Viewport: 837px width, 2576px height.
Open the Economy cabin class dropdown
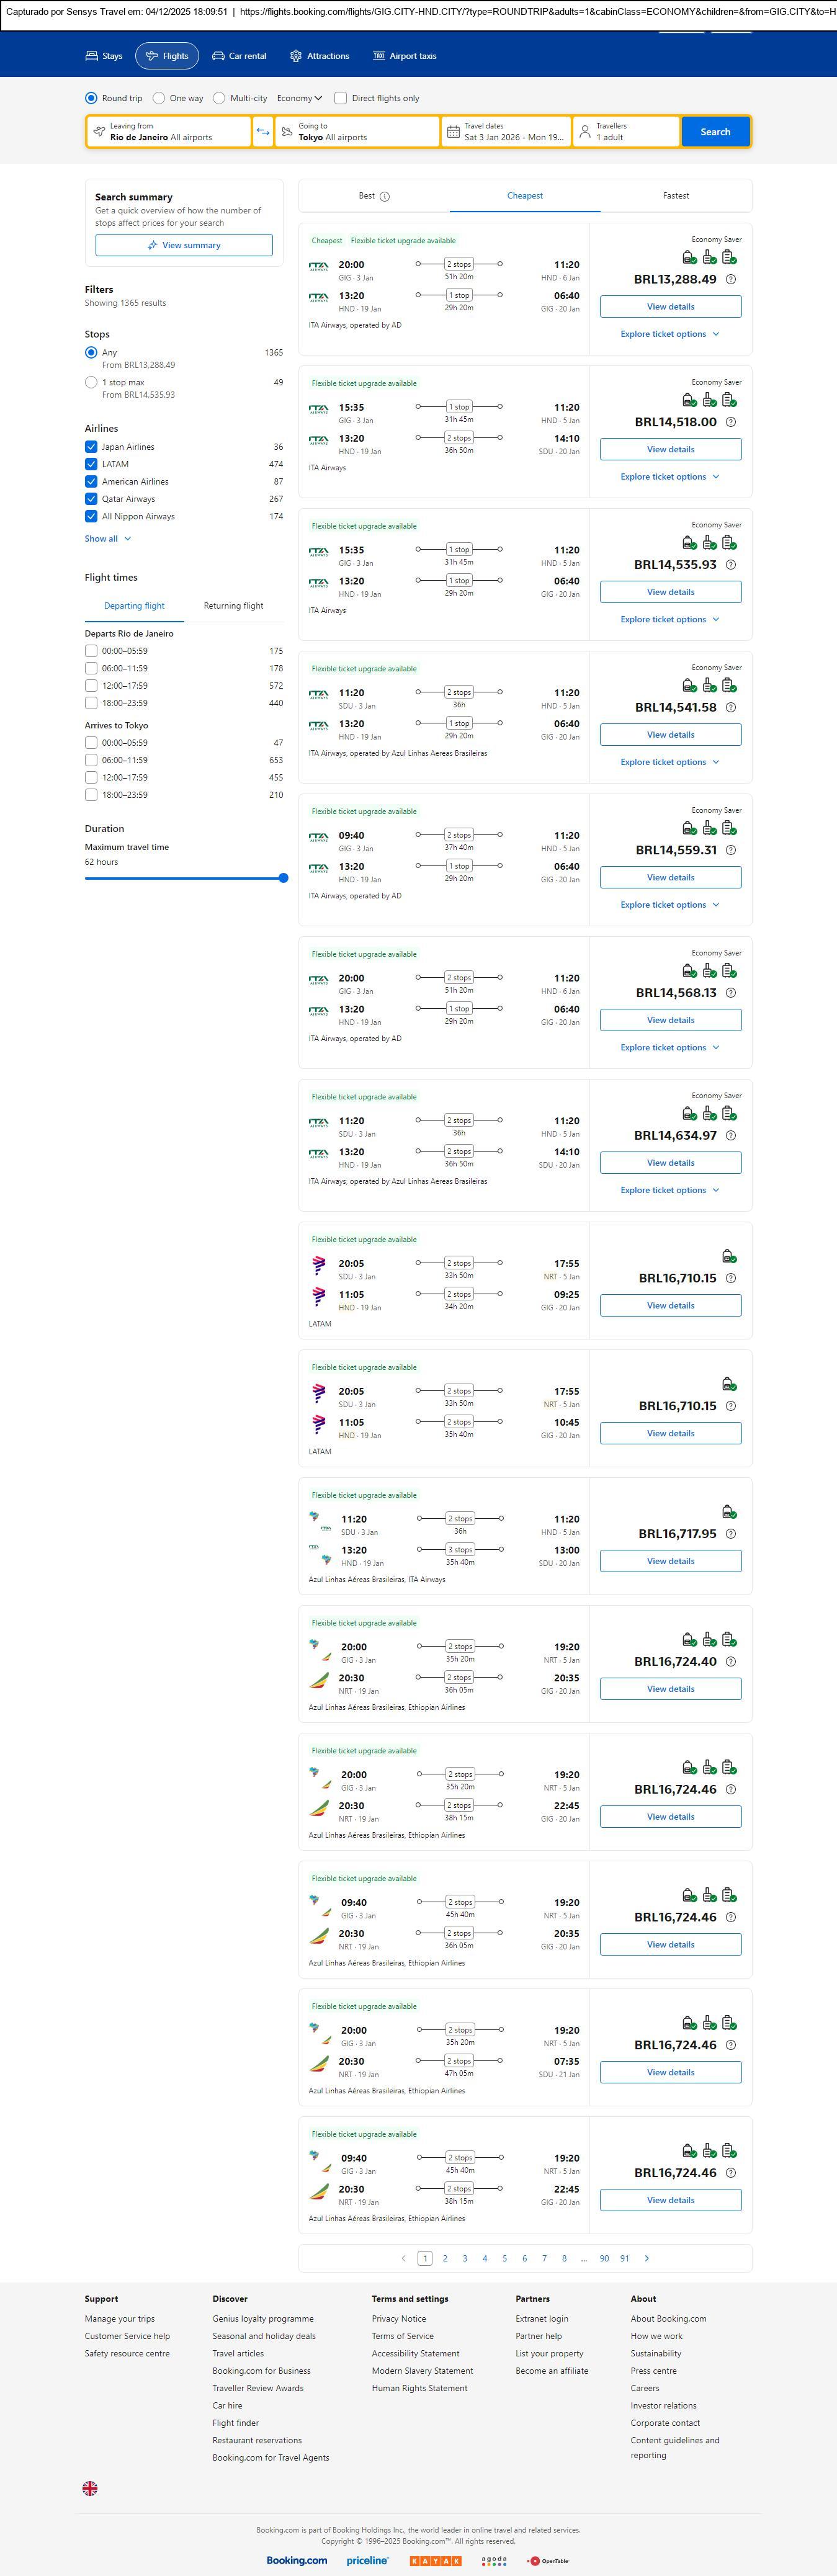tap(299, 98)
